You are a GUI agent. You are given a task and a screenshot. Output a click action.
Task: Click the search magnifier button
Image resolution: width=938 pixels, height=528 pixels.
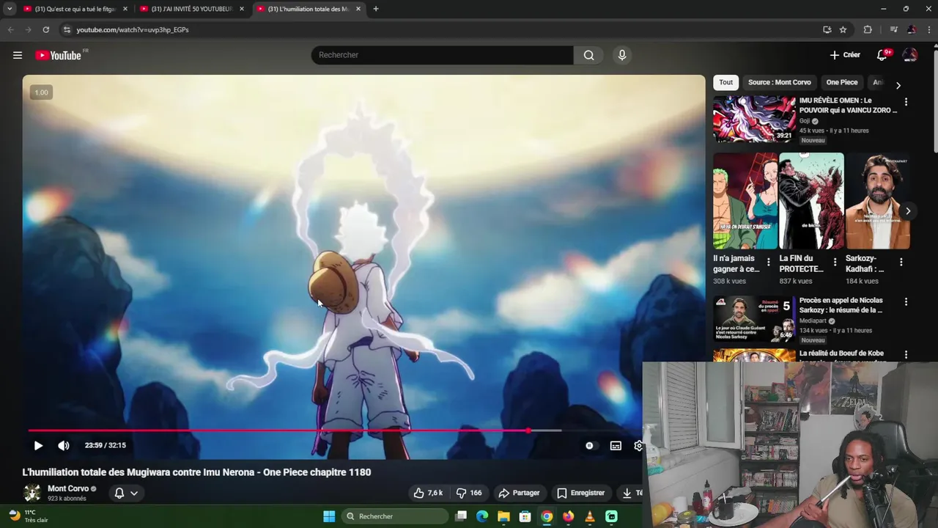(588, 55)
